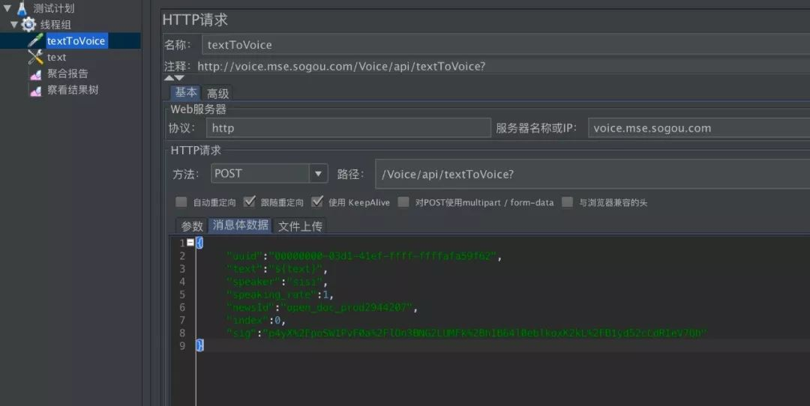This screenshot has width=810, height=406.
Task: Click the text element tools icon
Action: (x=35, y=57)
